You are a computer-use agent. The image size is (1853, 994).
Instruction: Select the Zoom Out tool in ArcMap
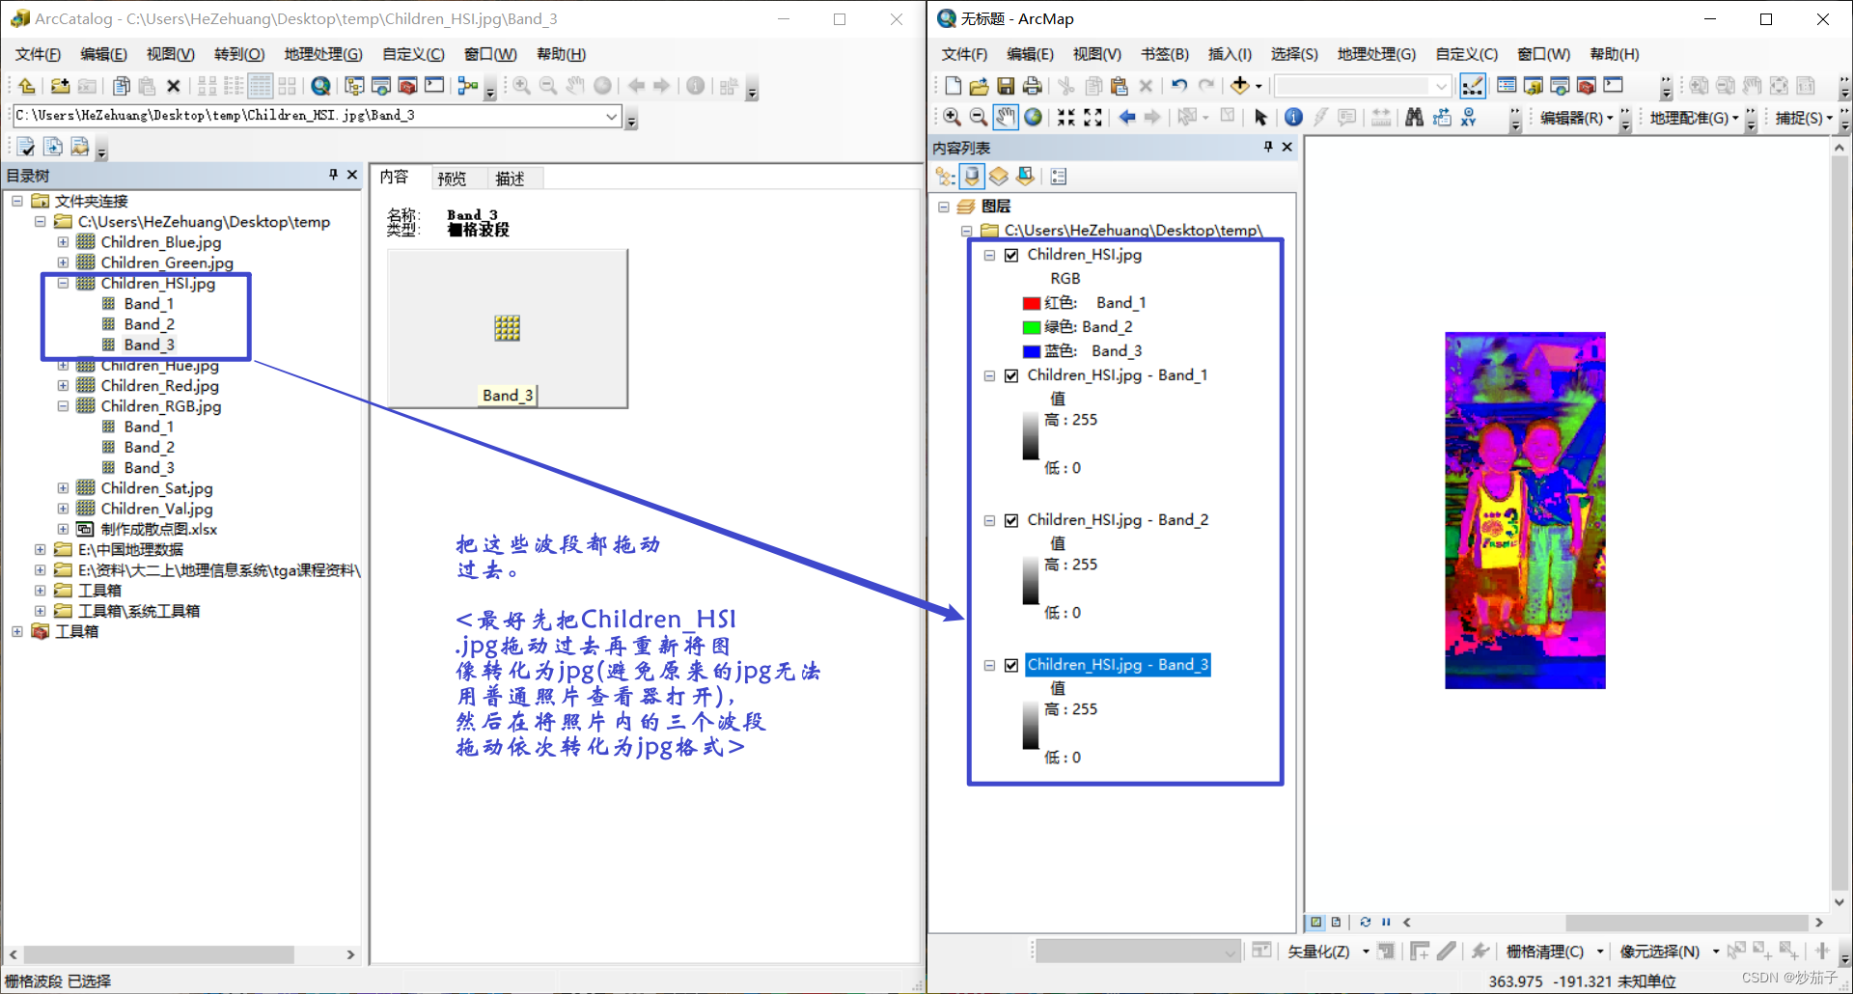[x=979, y=117]
